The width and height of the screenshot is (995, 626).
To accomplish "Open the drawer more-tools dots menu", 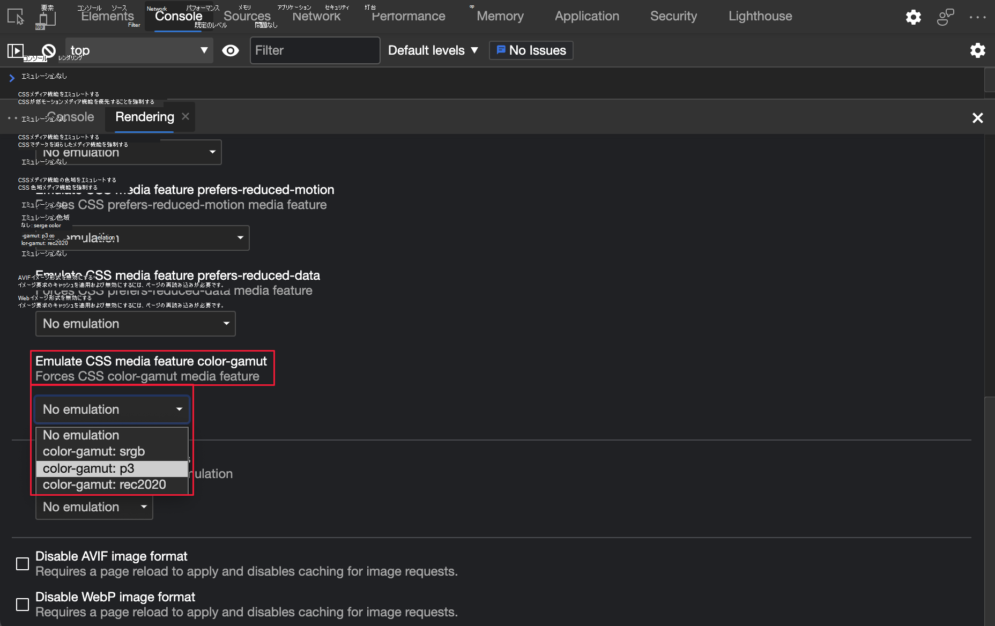I will click(x=13, y=117).
